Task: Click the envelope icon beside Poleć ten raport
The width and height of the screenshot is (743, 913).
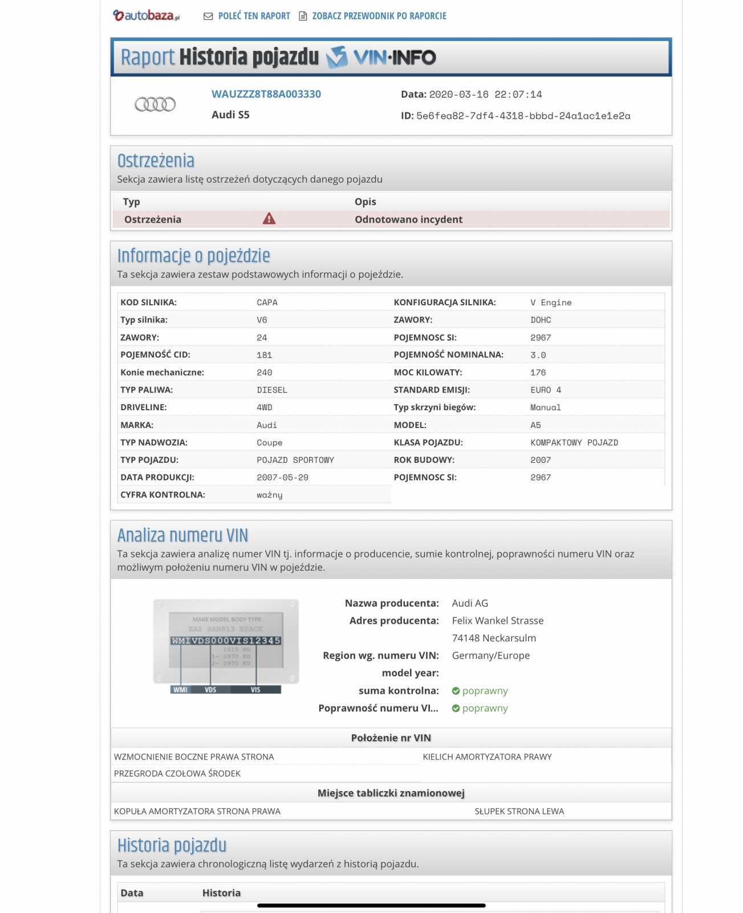Action: click(x=208, y=16)
